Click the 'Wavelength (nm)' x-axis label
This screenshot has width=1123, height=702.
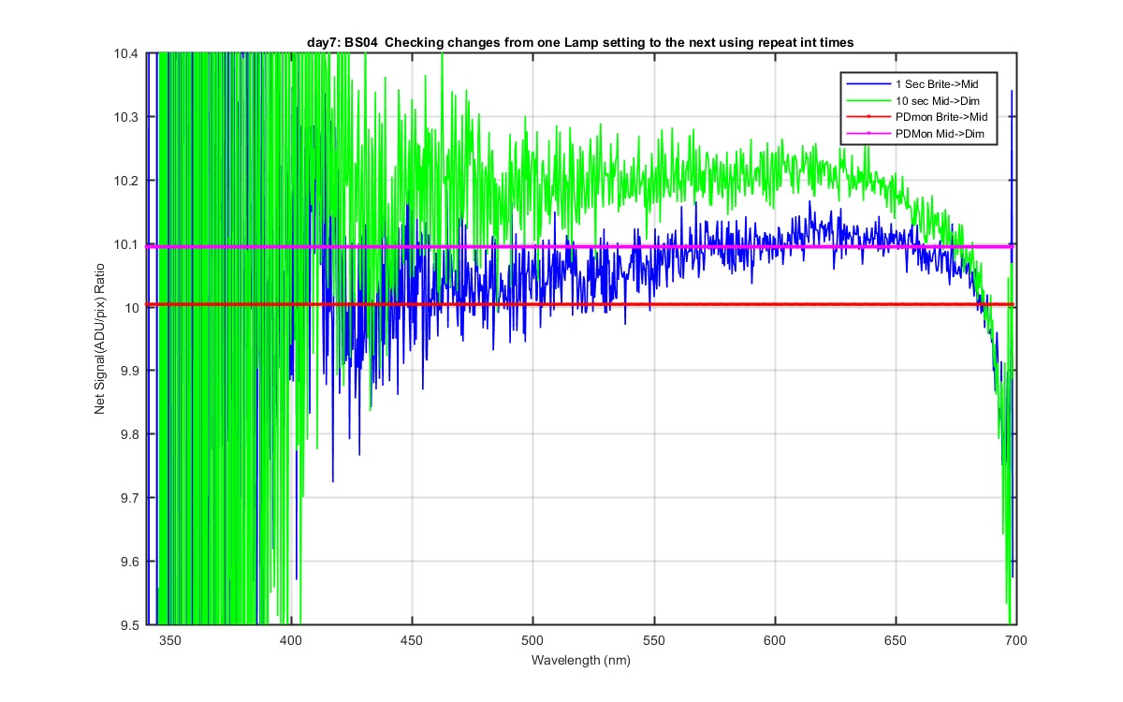[x=581, y=660]
